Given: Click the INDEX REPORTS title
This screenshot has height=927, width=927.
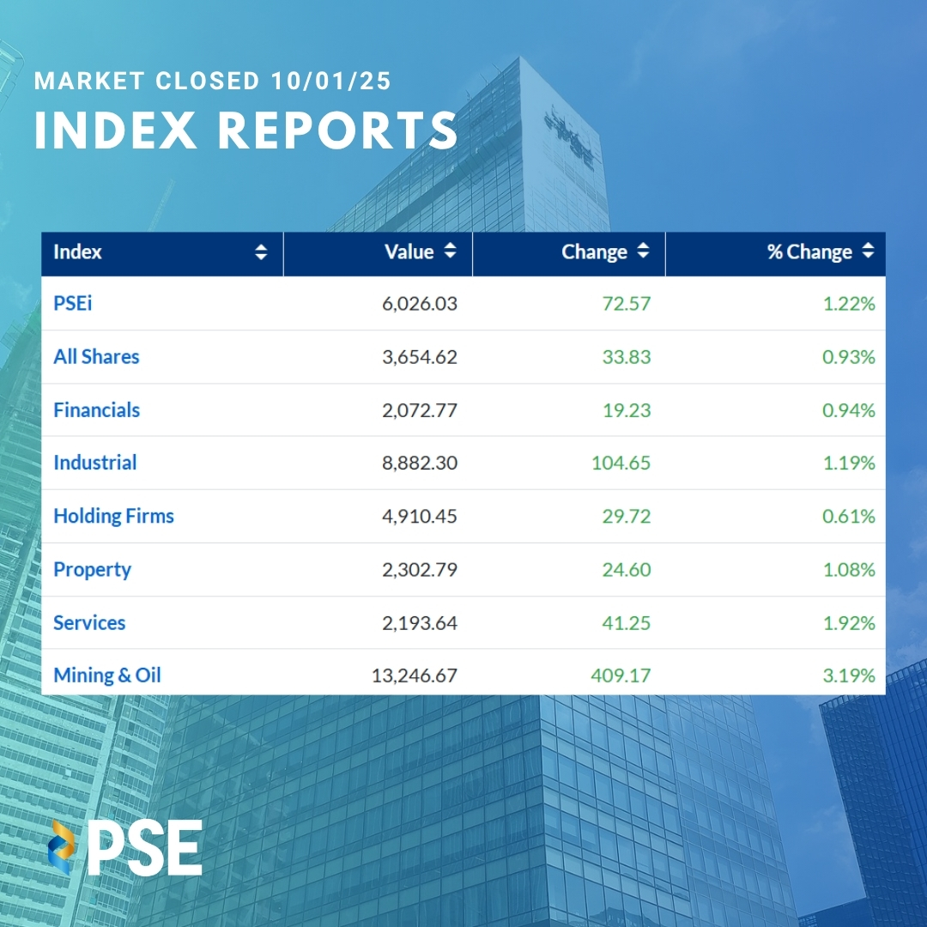Looking at the screenshot, I should [246, 130].
